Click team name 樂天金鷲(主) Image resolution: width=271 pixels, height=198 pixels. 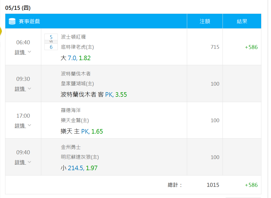75,120
